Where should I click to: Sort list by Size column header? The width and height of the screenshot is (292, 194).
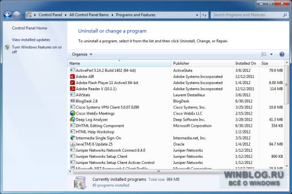(271, 63)
